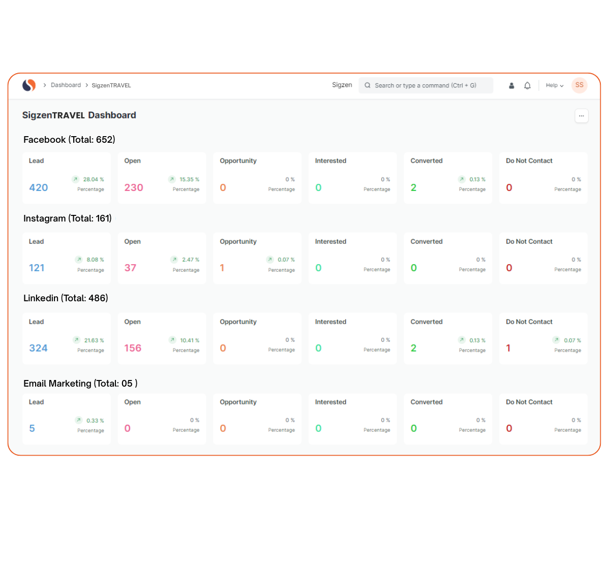Image resolution: width=610 pixels, height=570 pixels.
Task: Click the SigzenTRAVEL breadcrumb
Action: [x=111, y=85]
